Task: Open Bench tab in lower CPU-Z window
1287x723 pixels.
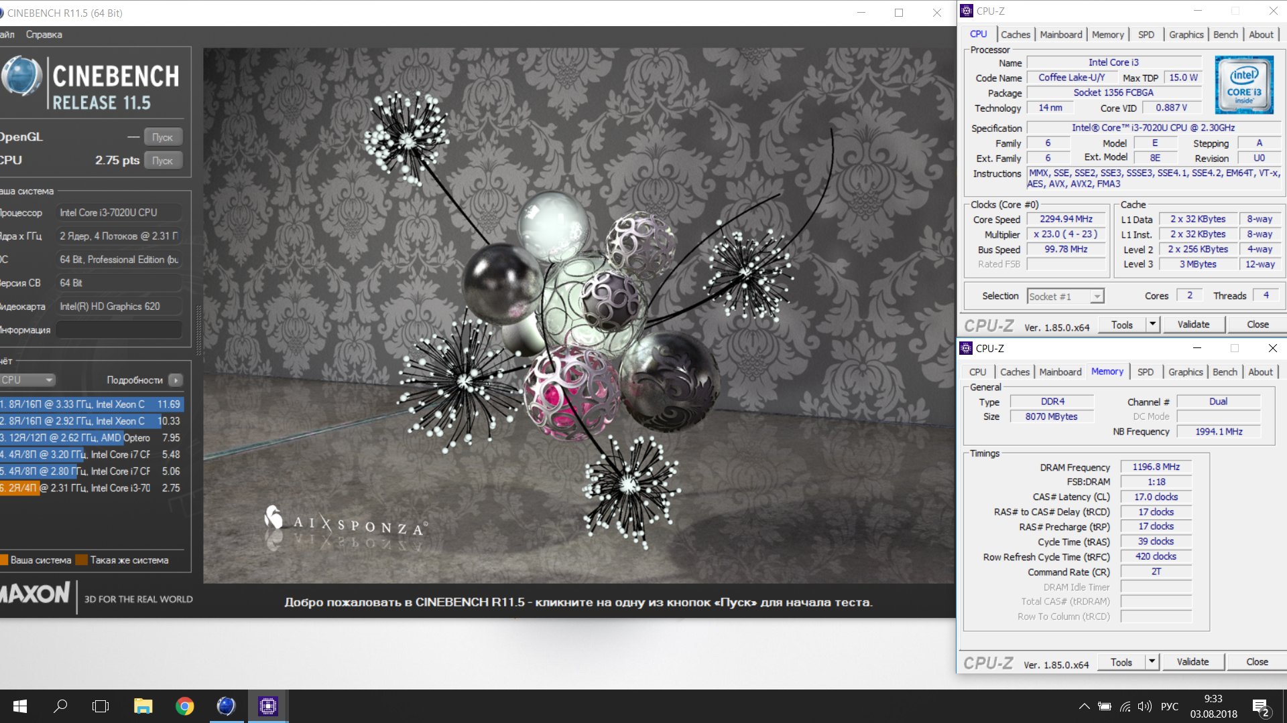Action: [x=1225, y=372]
